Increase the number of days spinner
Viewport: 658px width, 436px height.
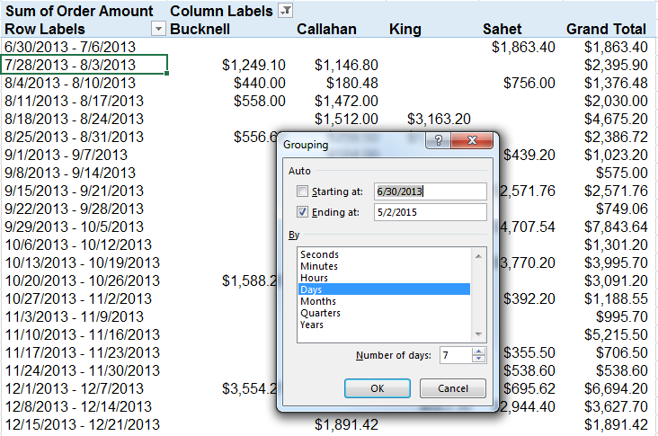pyautogui.click(x=478, y=351)
